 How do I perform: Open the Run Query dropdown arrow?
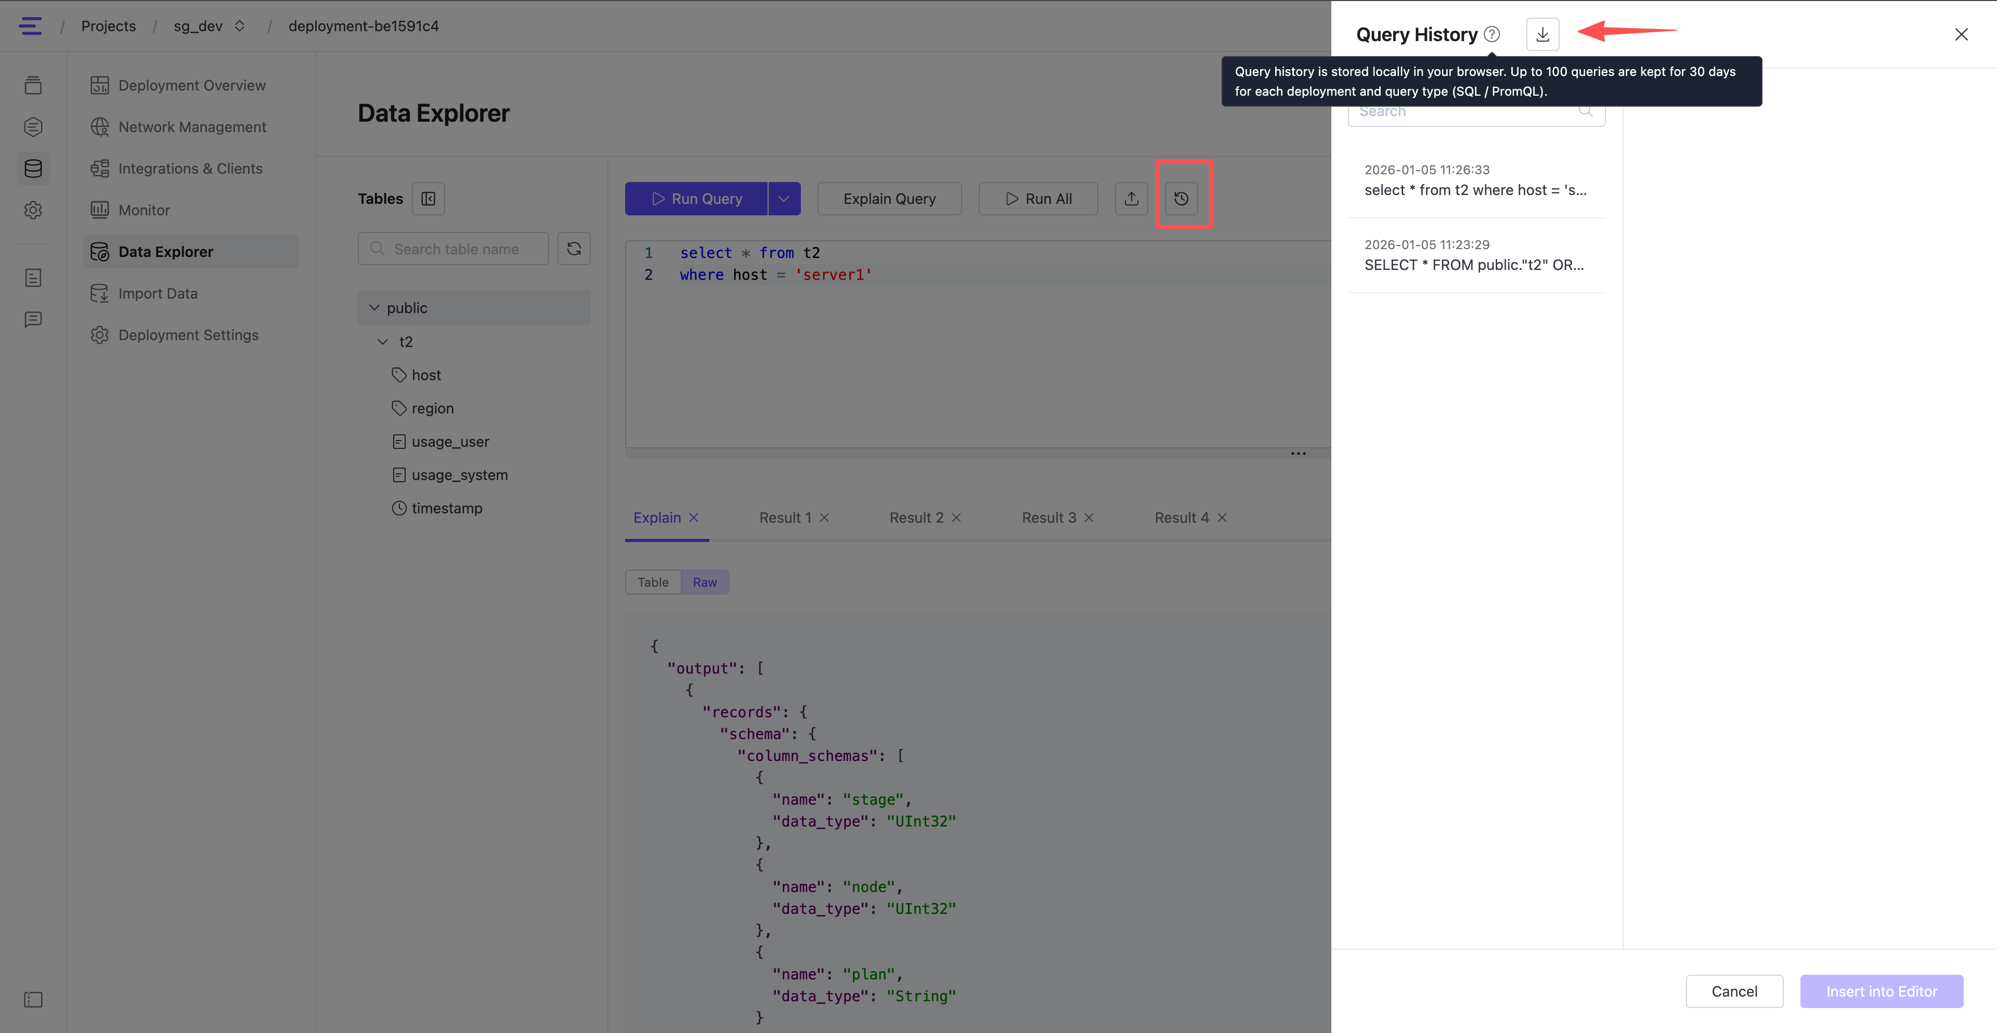pyautogui.click(x=783, y=199)
